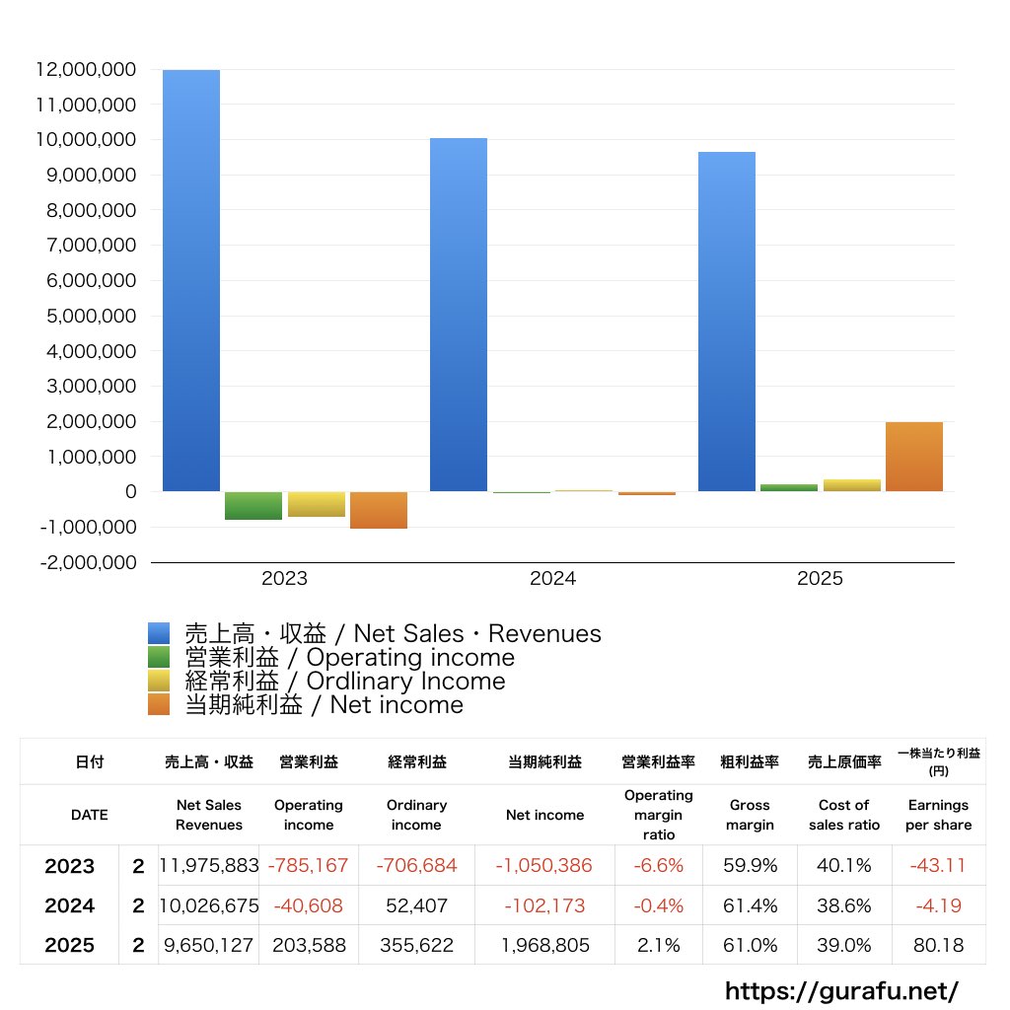Click the yellow Ordinary Income legend swatch

(x=159, y=682)
